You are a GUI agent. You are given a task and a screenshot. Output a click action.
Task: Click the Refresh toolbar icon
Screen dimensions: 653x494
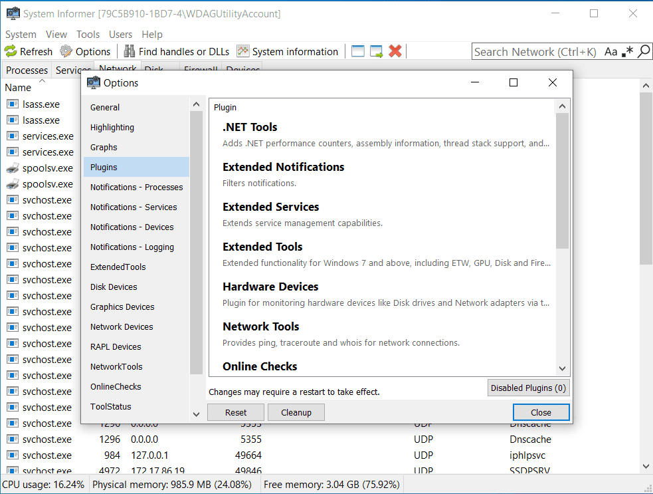click(x=11, y=51)
